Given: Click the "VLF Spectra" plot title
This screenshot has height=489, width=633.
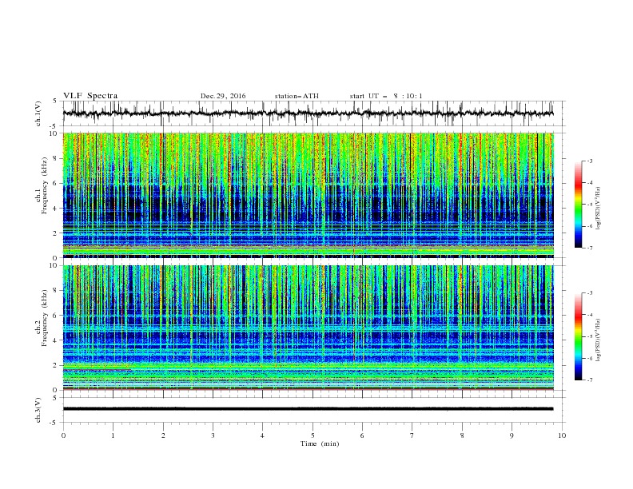Looking at the screenshot, I should click(x=90, y=96).
